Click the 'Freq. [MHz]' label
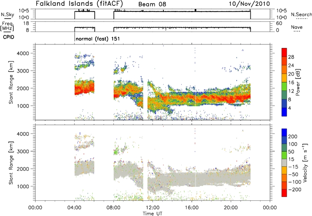 pos(8,26)
